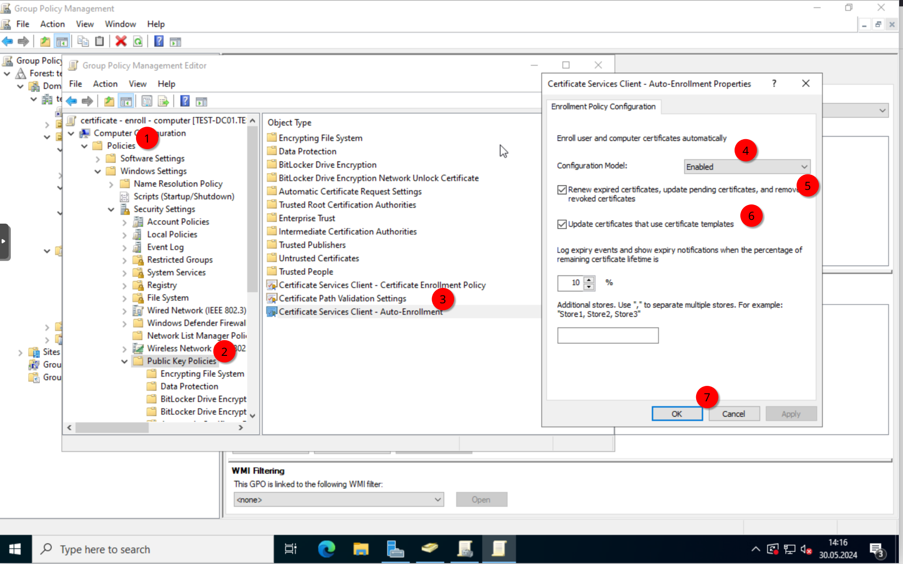Viewport: 903px width, 564px height.
Task: Click Export list icon in Editor toolbar
Action: tap(163, 101)
